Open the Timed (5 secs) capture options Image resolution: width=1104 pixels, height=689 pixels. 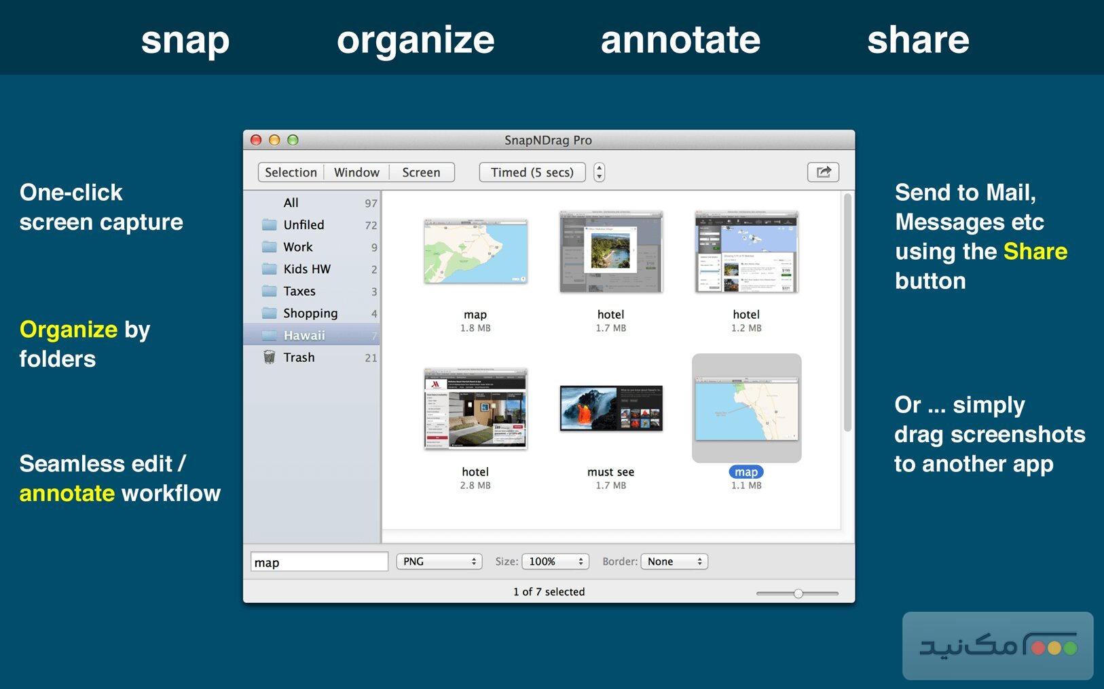(532, 172)
